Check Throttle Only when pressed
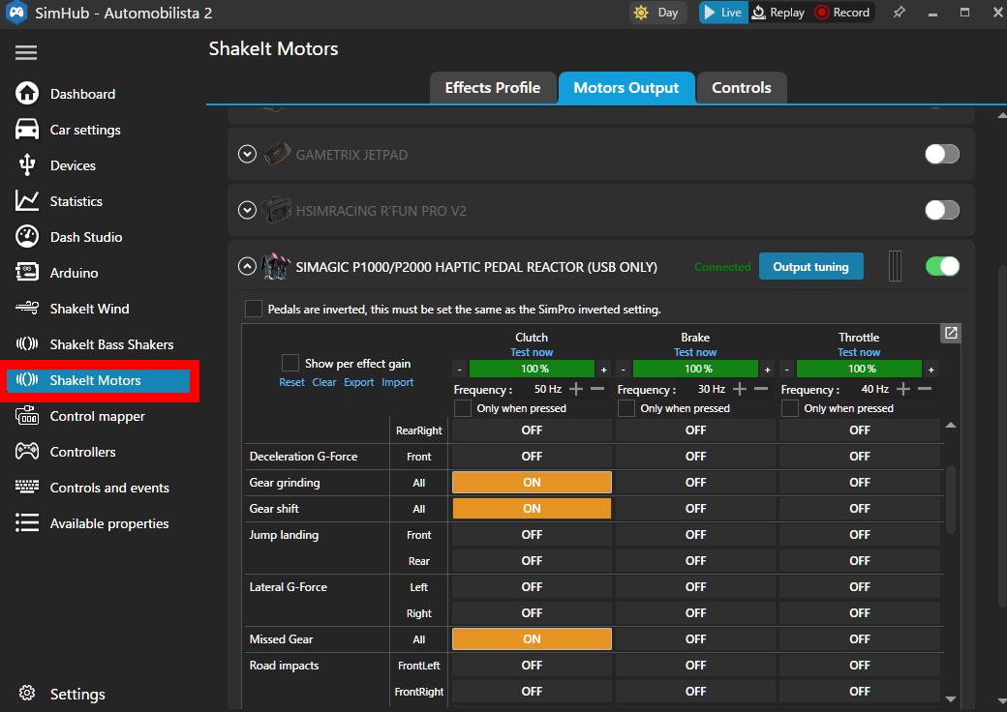This screenshot has width=1007, height=712. (790, 408)
